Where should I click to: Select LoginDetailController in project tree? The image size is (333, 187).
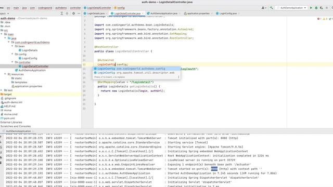tap(33, 66)
